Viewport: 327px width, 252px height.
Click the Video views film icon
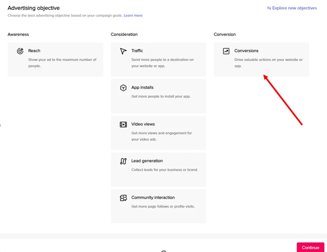[123, 125]
